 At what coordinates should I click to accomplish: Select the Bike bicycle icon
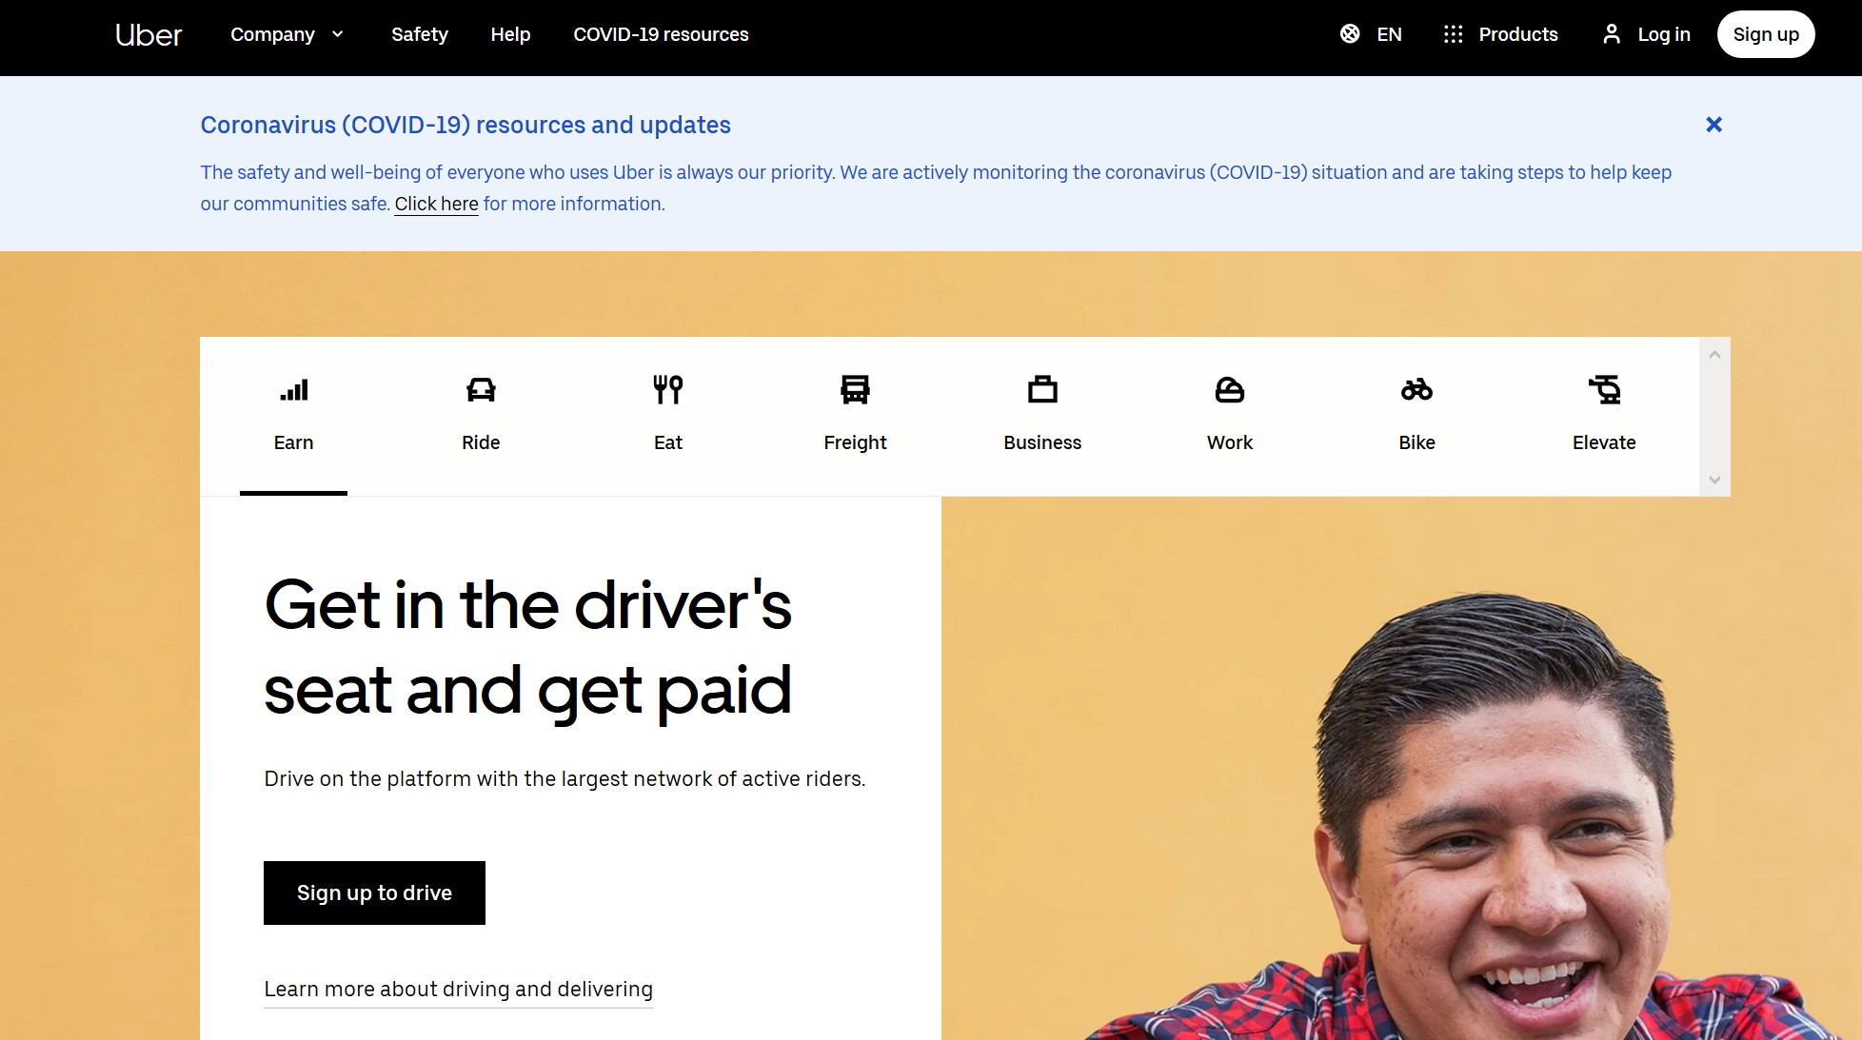[x=1416, y=390]
